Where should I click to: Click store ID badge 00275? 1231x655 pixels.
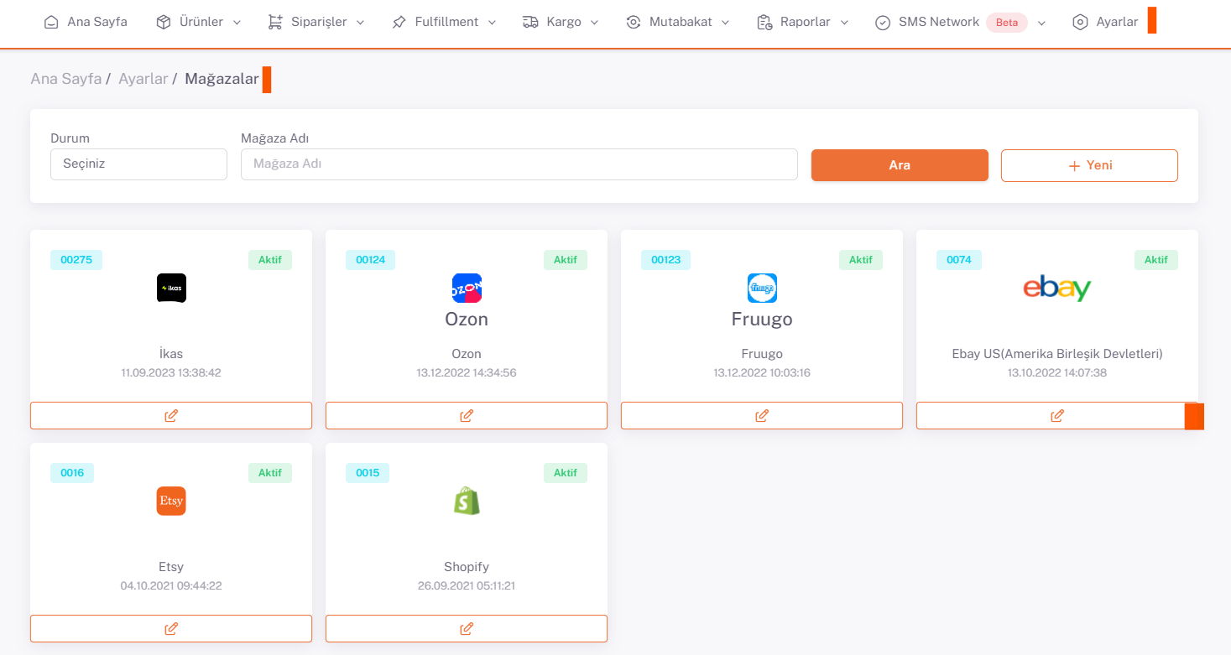76,260
